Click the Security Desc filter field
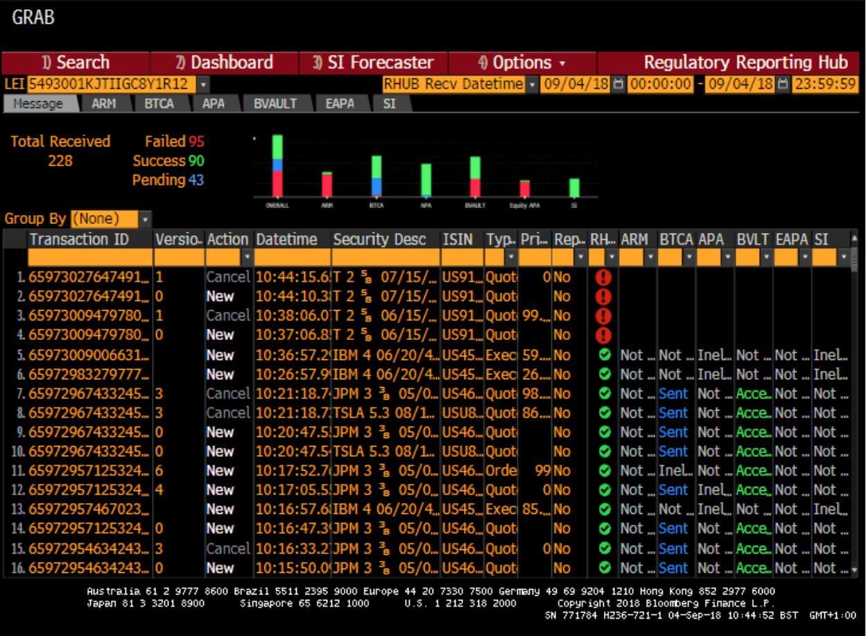The width and height of the screenshot is (866, 636). (x=386, y=258)
